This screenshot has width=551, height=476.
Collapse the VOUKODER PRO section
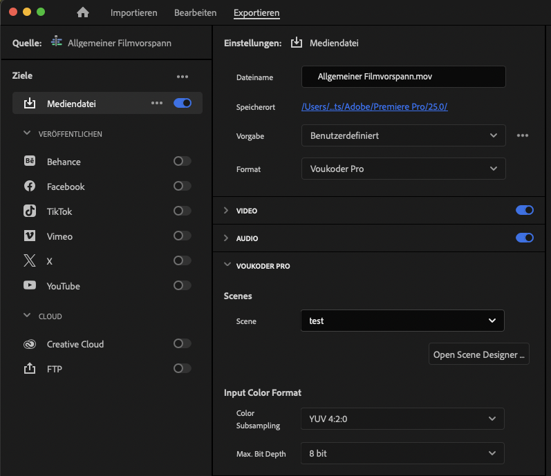point(227,265)
